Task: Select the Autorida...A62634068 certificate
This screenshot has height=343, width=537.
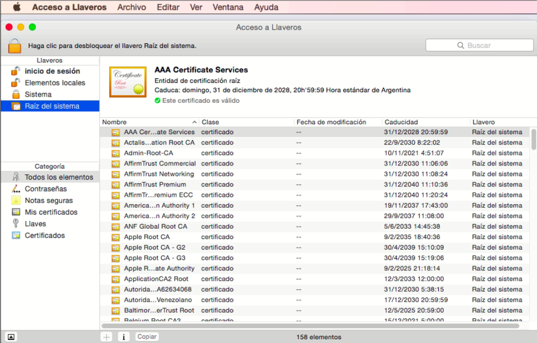Action: pyautogui.click(x=315, y=290)
